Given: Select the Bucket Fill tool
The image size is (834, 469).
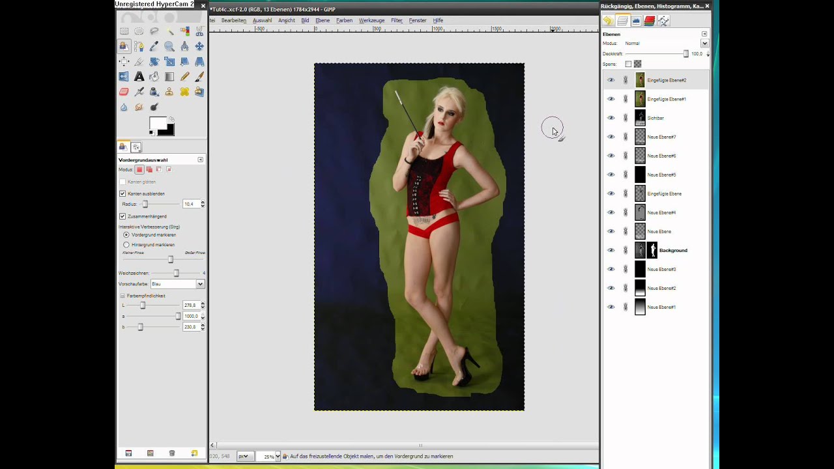Looking at the screenshot, I should (x=154, y=76).
